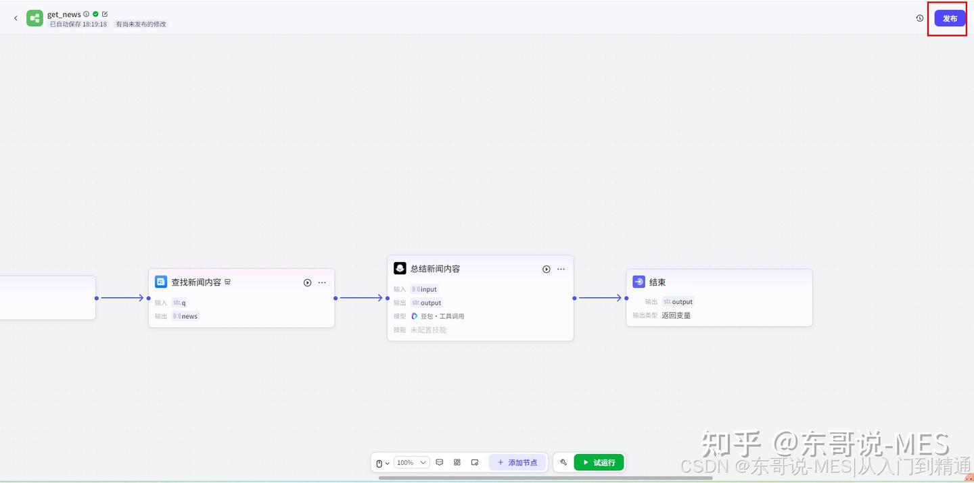Select the 结束 node title
974x483 pixels.
click(x=657, y=282)
